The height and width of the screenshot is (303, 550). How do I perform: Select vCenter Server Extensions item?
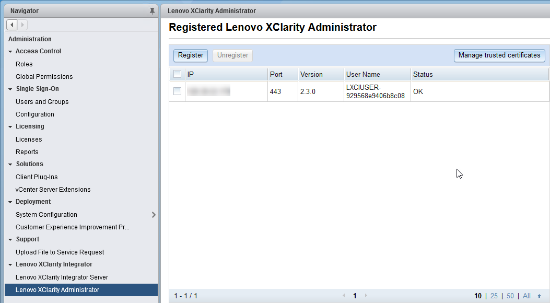click(x=53, y=190)
